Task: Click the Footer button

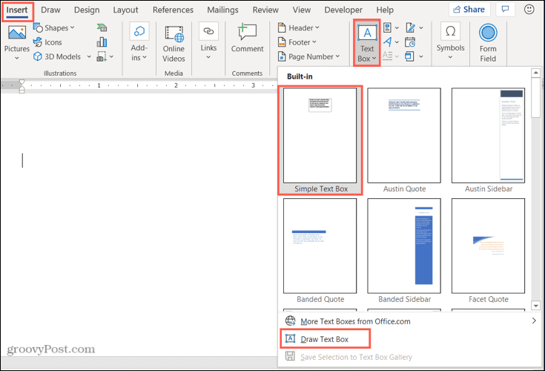Action: click(297, 42)
